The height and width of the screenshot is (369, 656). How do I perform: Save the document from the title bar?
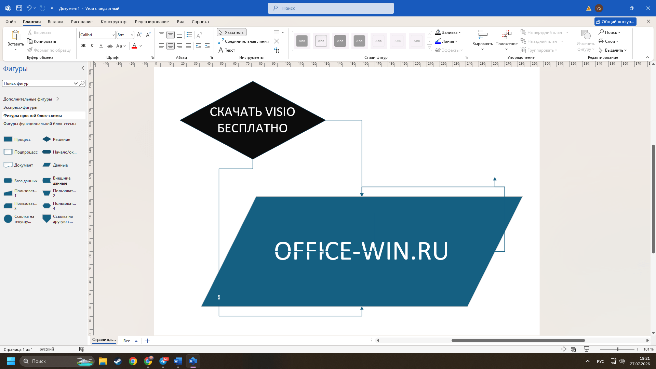19,8
